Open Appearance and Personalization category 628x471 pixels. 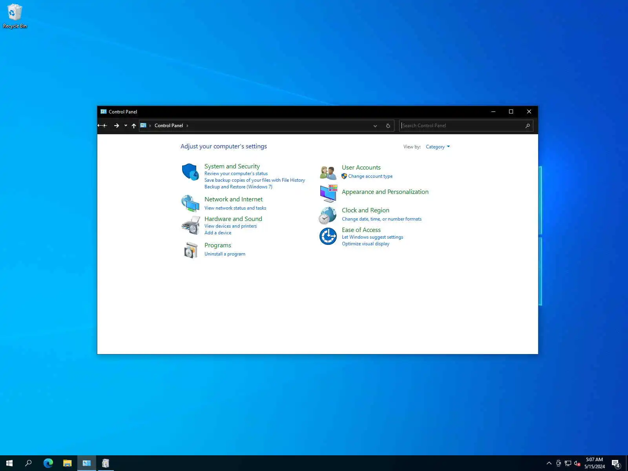pyautogui.click(x=385, y=192)
